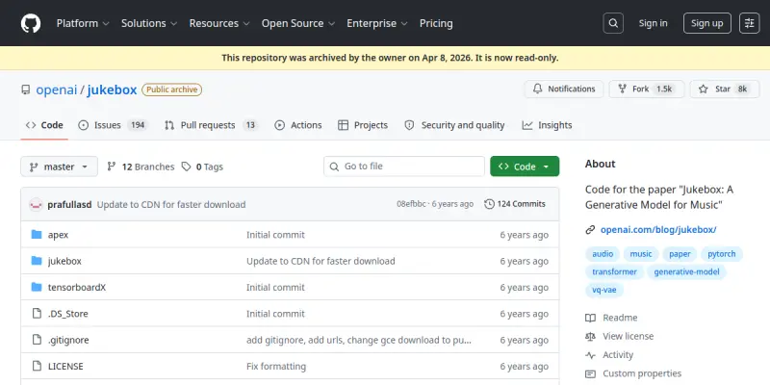Screen dimensions: 770x385
Task: Open the View license link
Action: [x=620, y=336]
